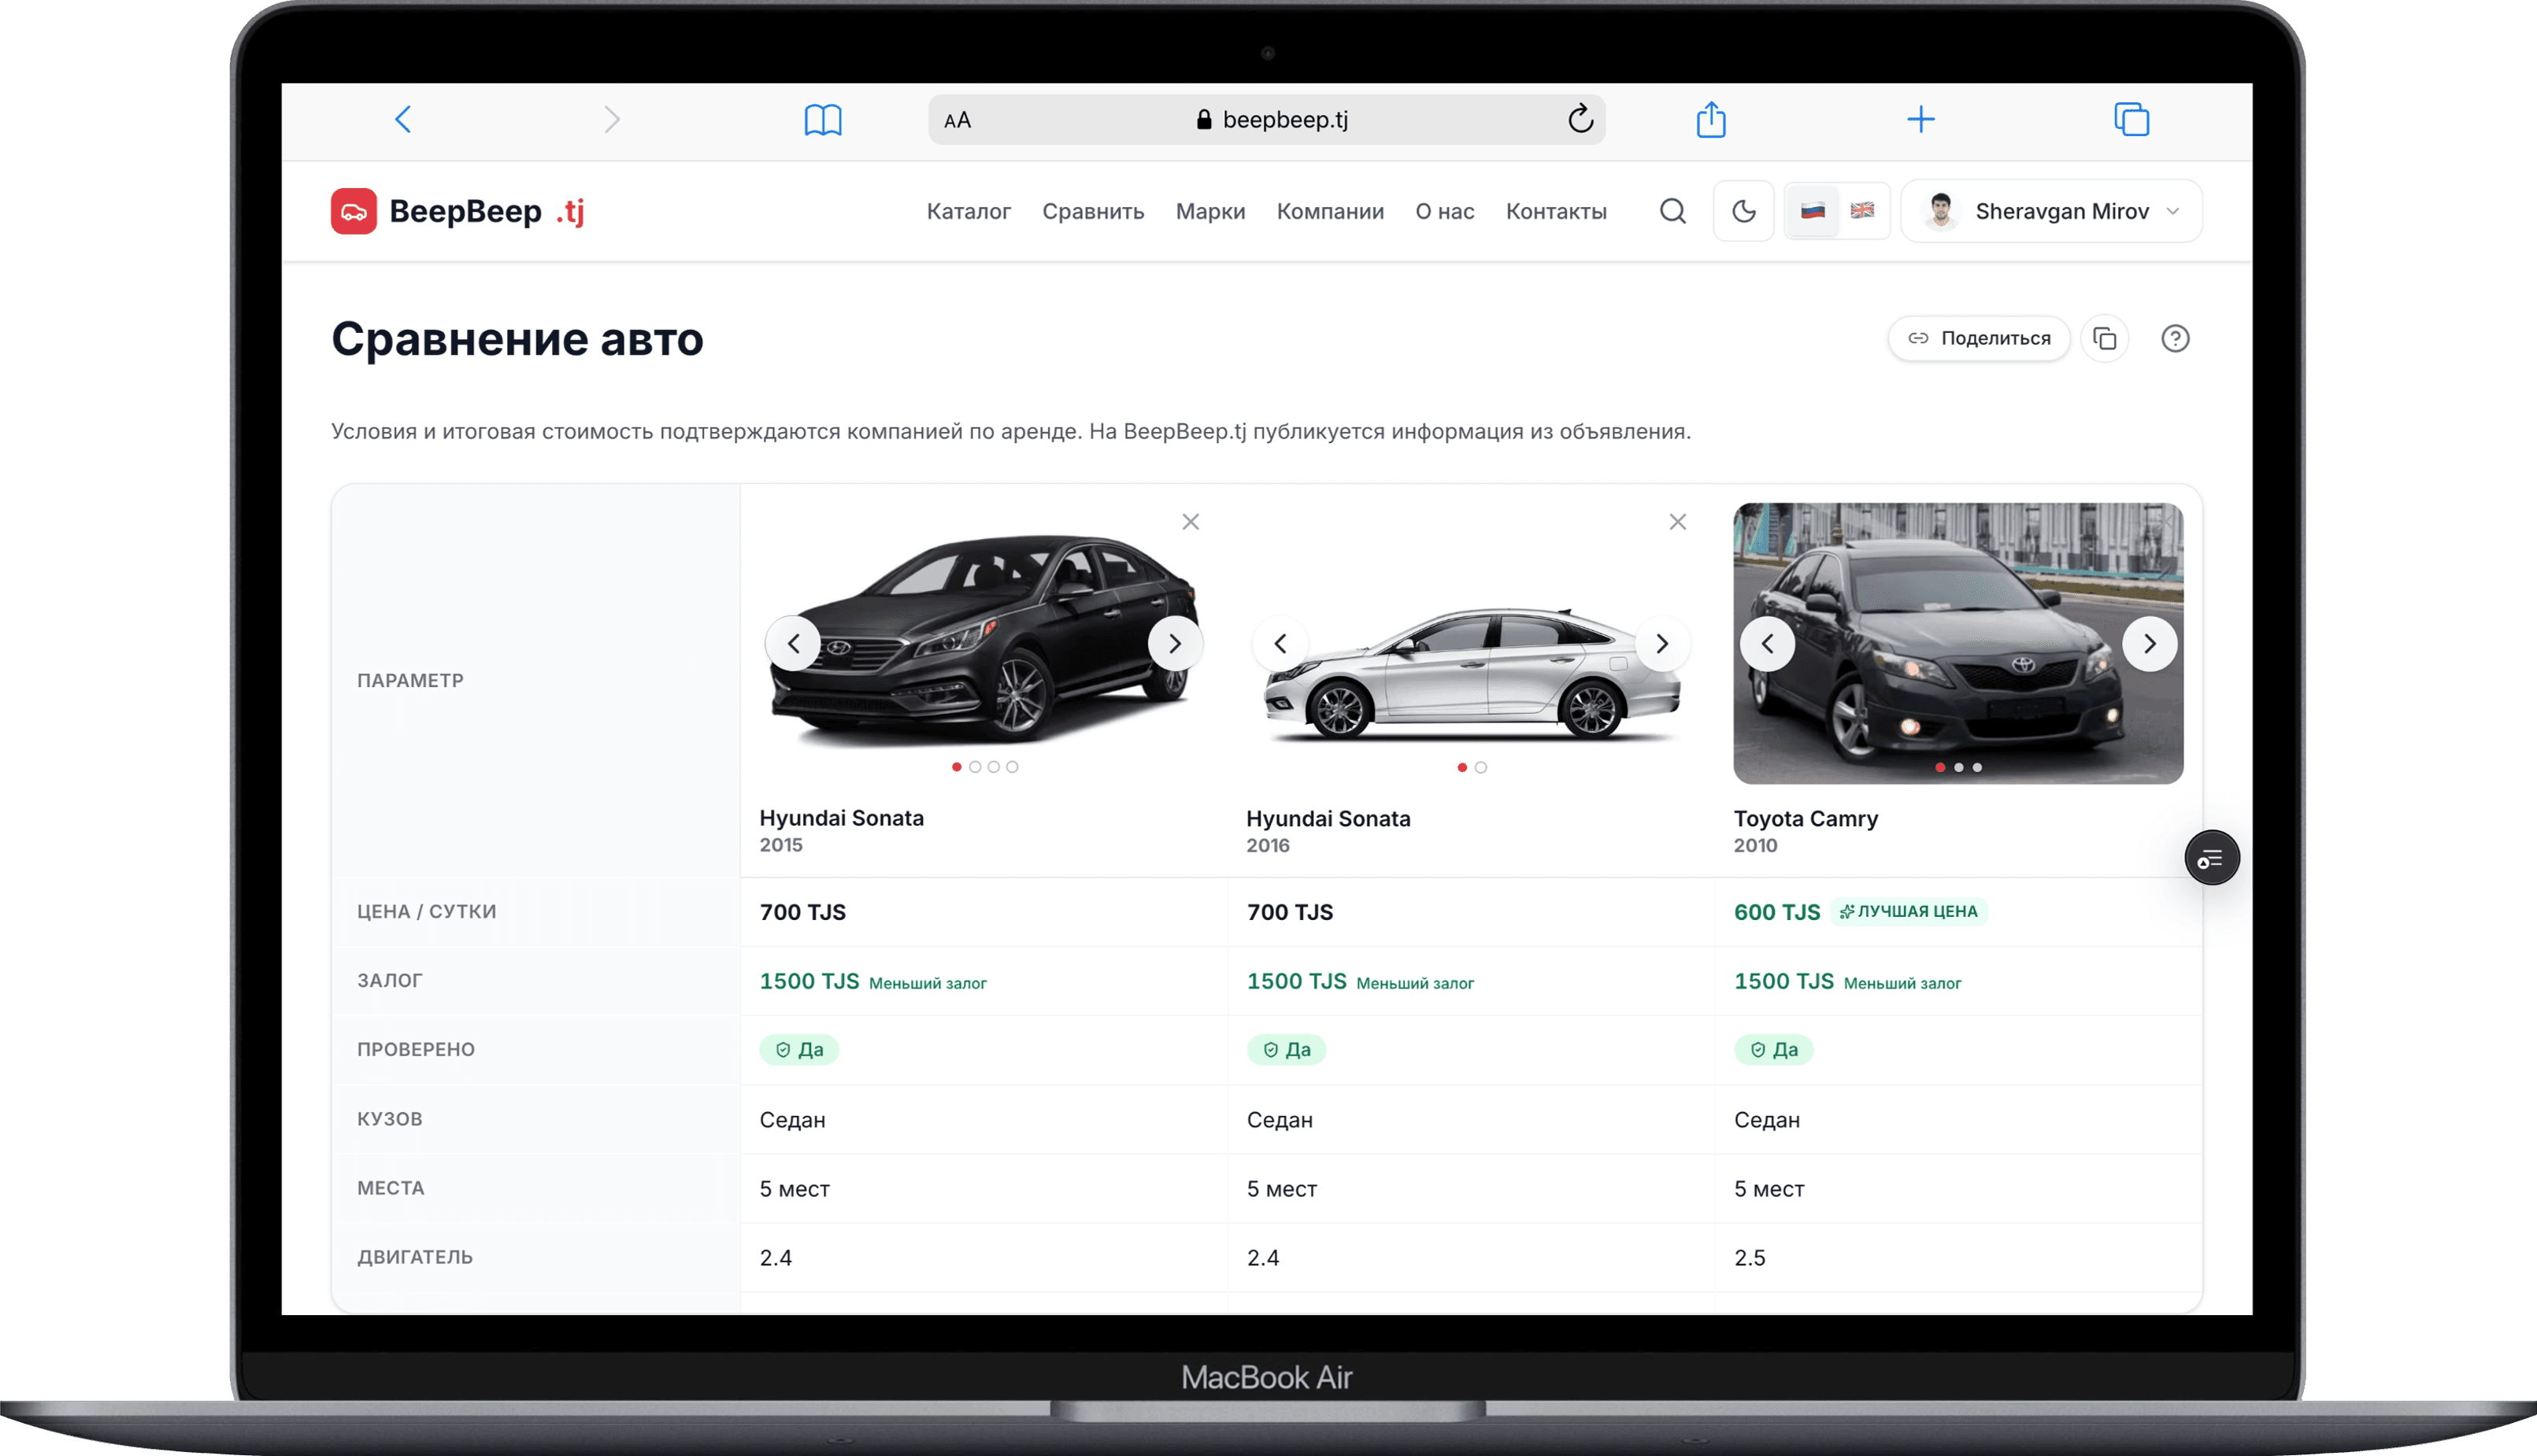Show previous photo of Sonata 2015
The width and height of the screenshot is (2537, 1456).
pos(794,643)
